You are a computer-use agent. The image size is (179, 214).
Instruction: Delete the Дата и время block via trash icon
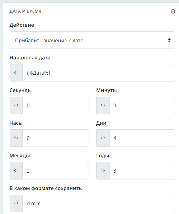pos(173,11)
